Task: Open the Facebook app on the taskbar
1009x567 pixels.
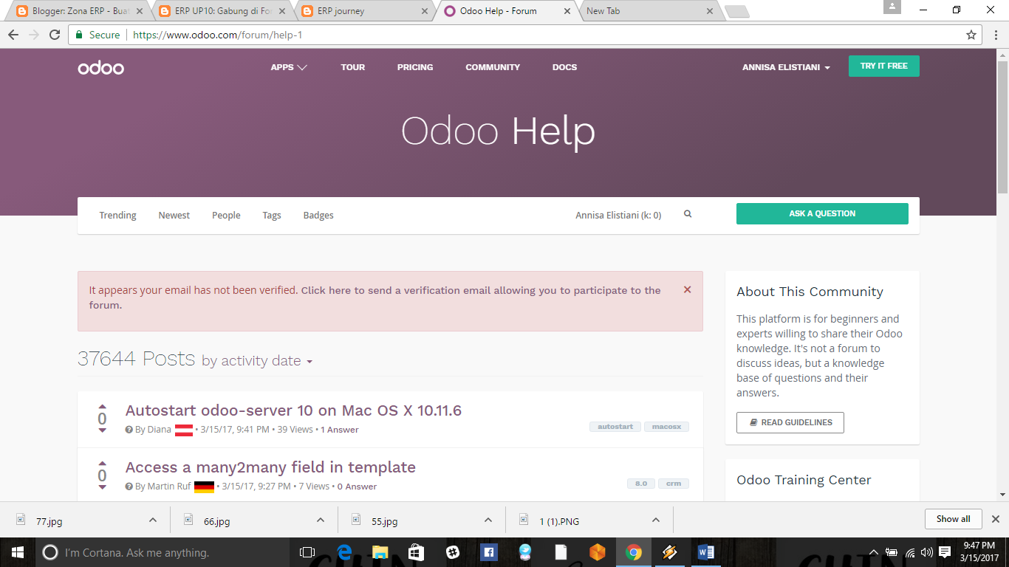Action: tap(488, 552)
